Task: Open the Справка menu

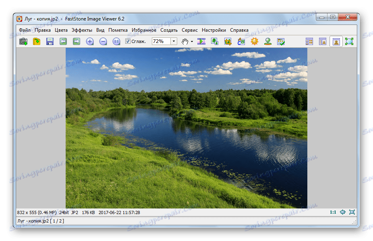Action: (x=239, y=30)
